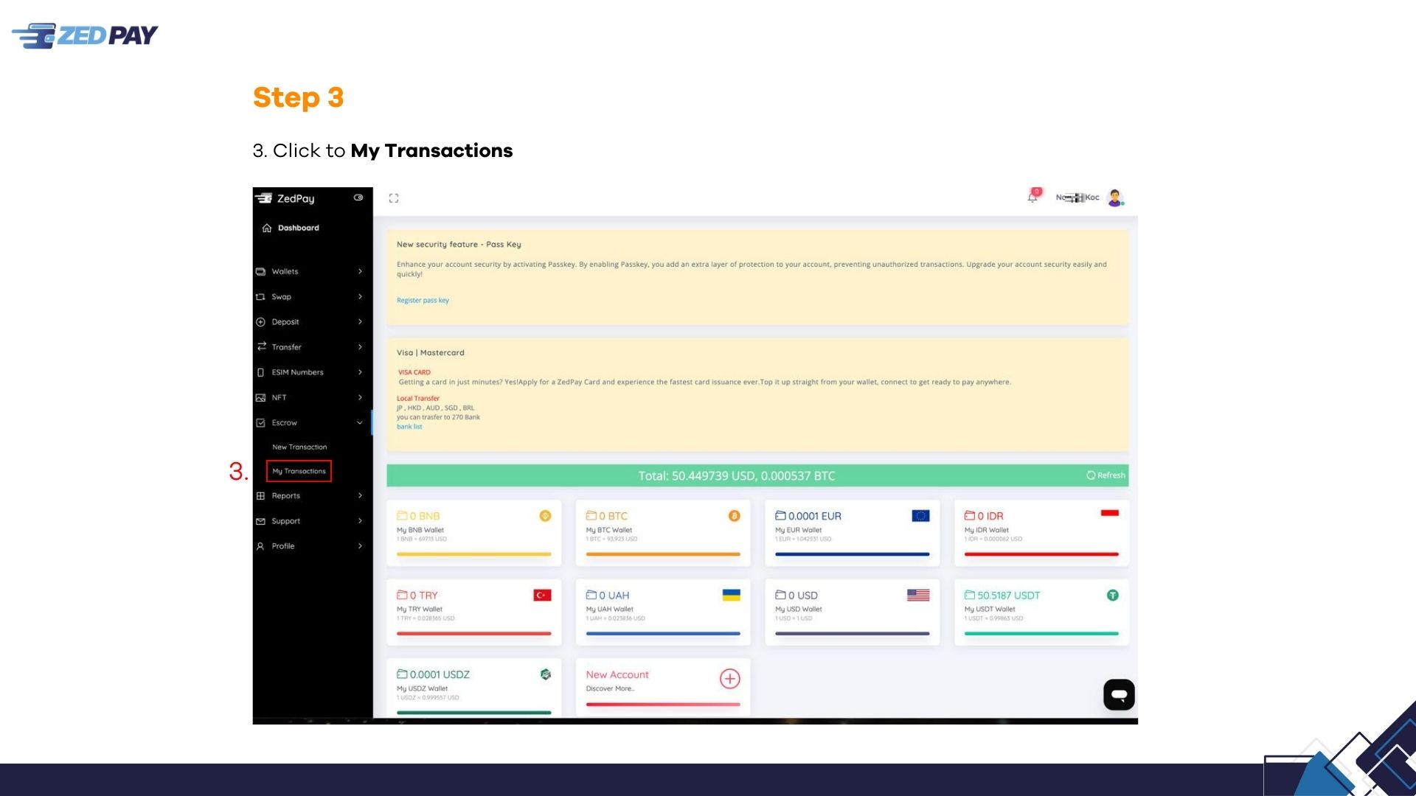Expand the Swap menu chevron

[360, 297]
